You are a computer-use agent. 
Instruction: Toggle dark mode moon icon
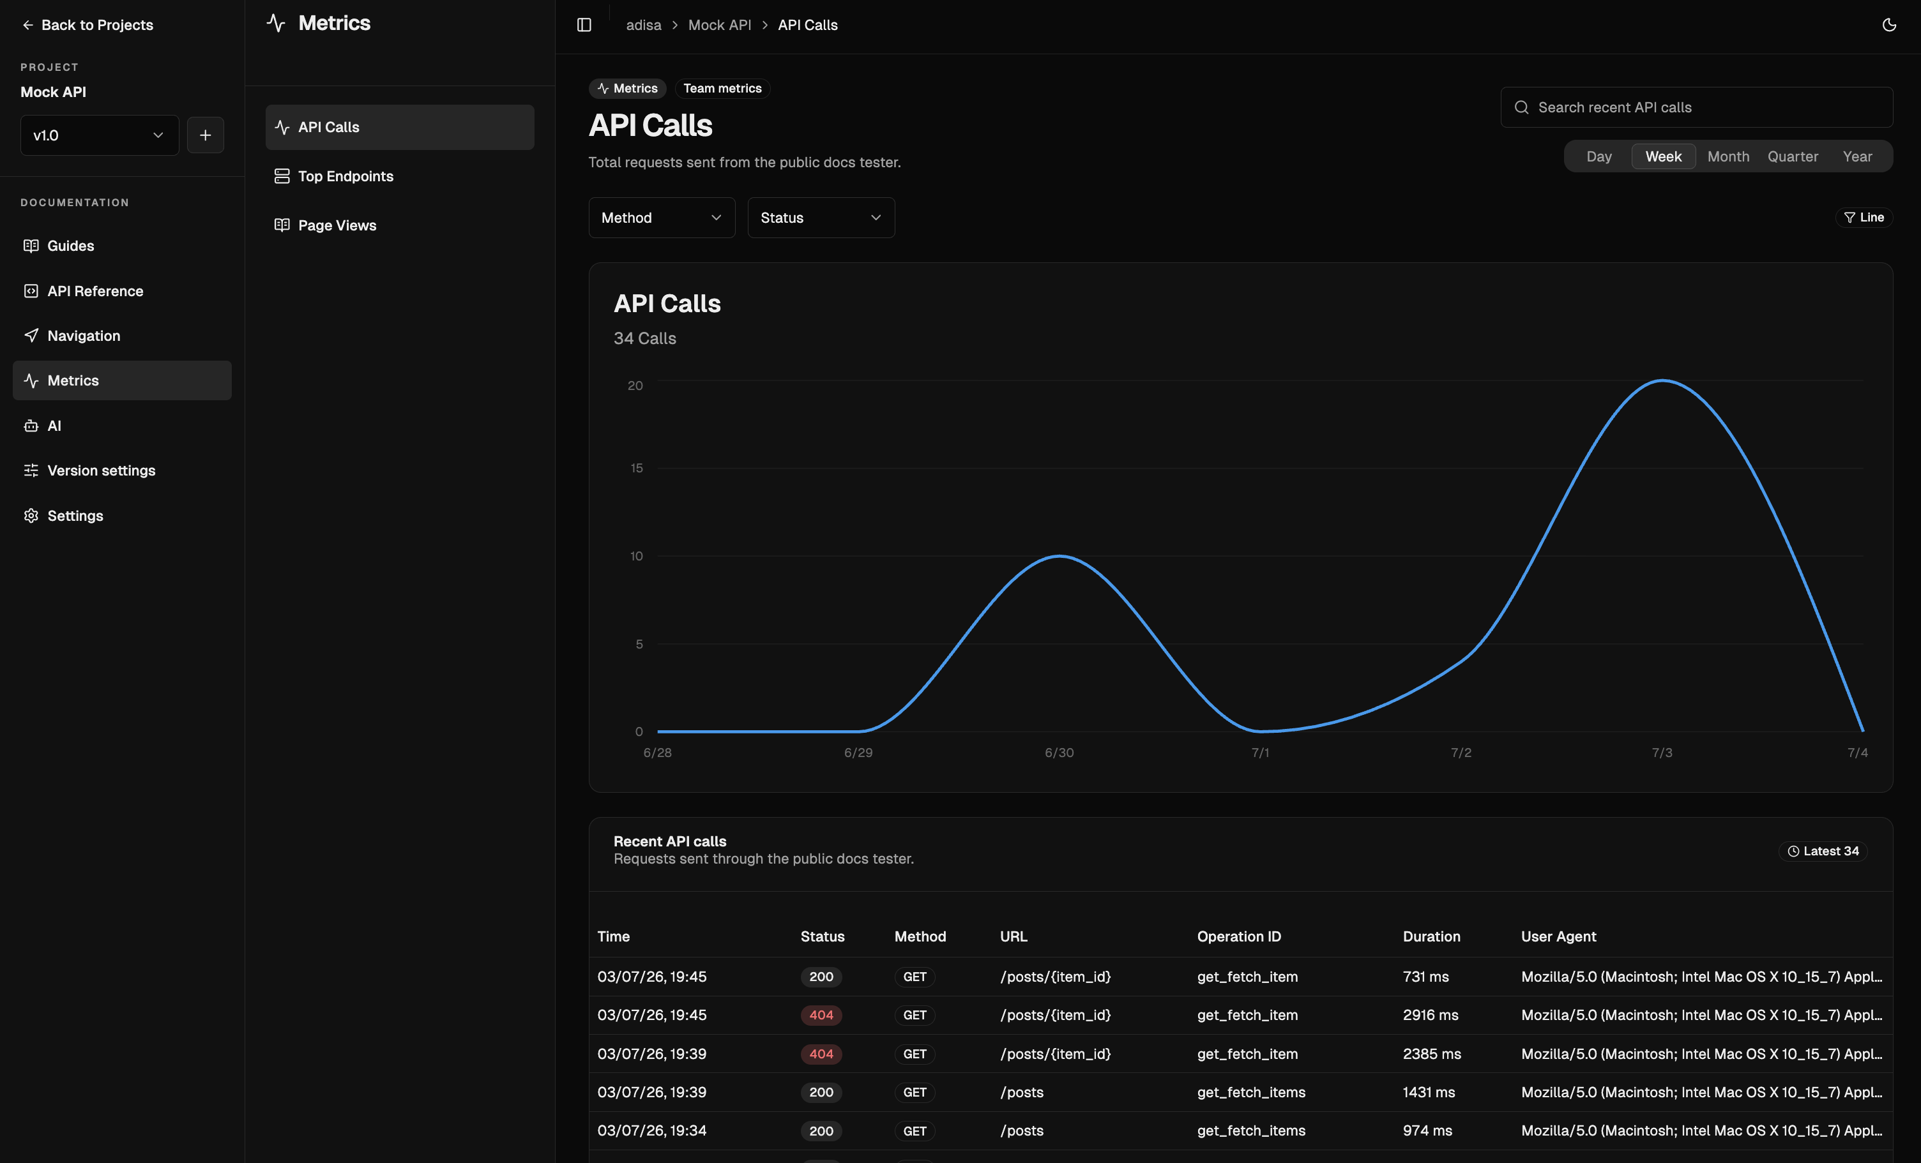(1889, 25)
